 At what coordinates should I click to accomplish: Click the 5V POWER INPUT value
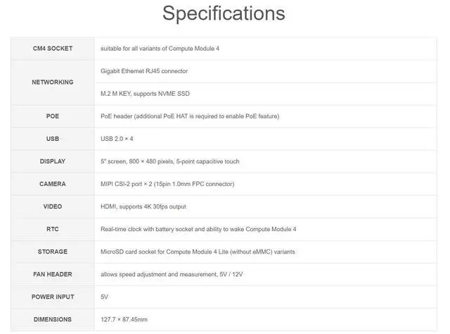[104, 297]
